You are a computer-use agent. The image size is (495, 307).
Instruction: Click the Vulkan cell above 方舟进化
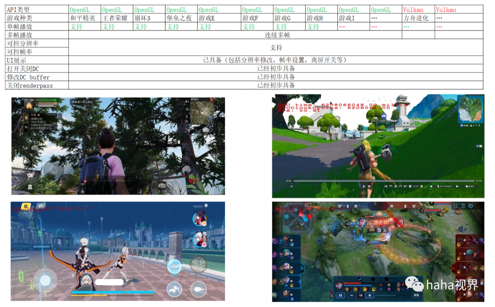click(418, 10)
